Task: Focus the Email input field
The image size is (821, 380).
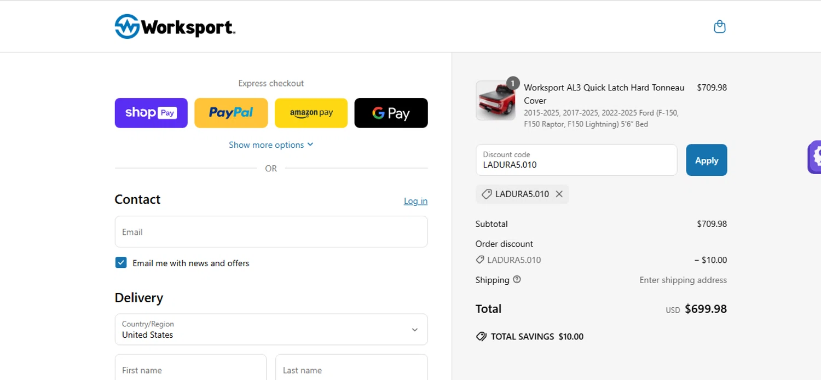Action: [x=271, y=232]
